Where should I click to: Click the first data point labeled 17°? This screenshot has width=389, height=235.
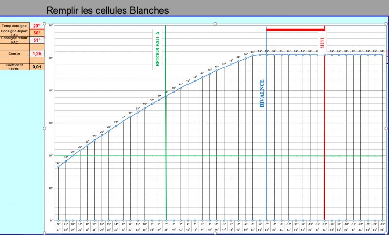pyautogui.click(x=58, y=167)
